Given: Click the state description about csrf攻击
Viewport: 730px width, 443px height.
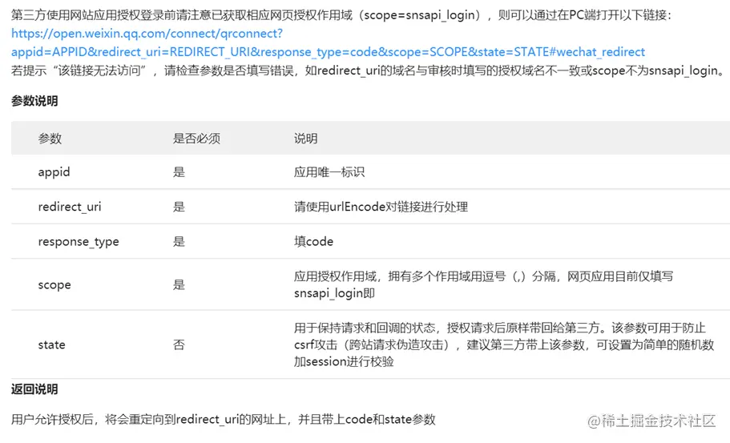Looking at the screenshot, I should 504,344.
